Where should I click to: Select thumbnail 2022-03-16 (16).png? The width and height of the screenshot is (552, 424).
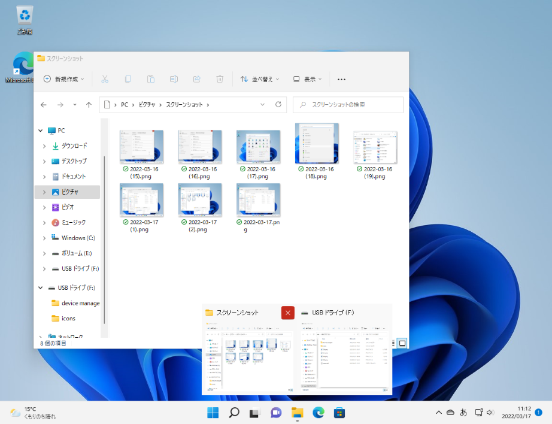click(x=199, y=147)
